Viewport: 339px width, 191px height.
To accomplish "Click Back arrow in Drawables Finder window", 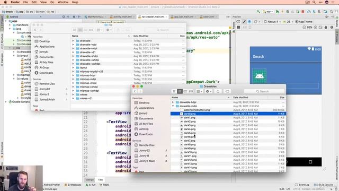I will coord(135,91).
